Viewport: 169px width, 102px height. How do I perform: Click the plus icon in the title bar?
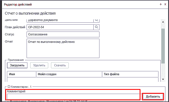(161, 4)
